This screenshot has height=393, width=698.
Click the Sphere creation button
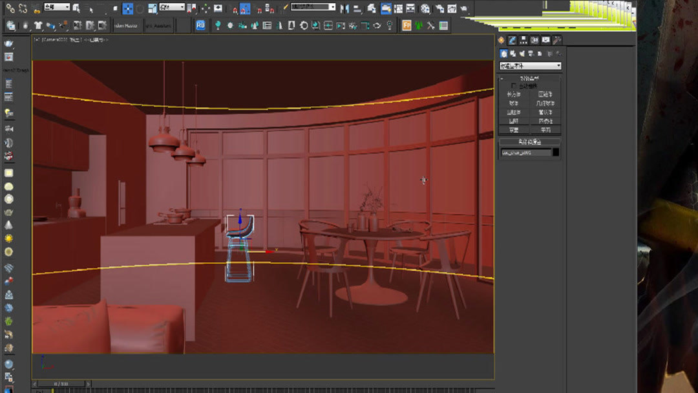coord(513,103)
